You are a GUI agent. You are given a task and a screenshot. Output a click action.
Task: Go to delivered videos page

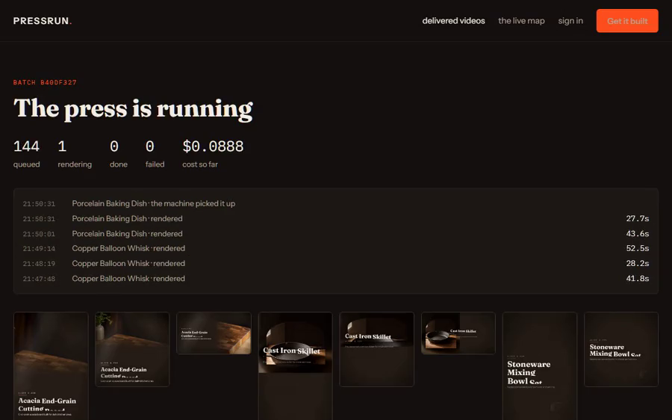(x=453, y=21)
